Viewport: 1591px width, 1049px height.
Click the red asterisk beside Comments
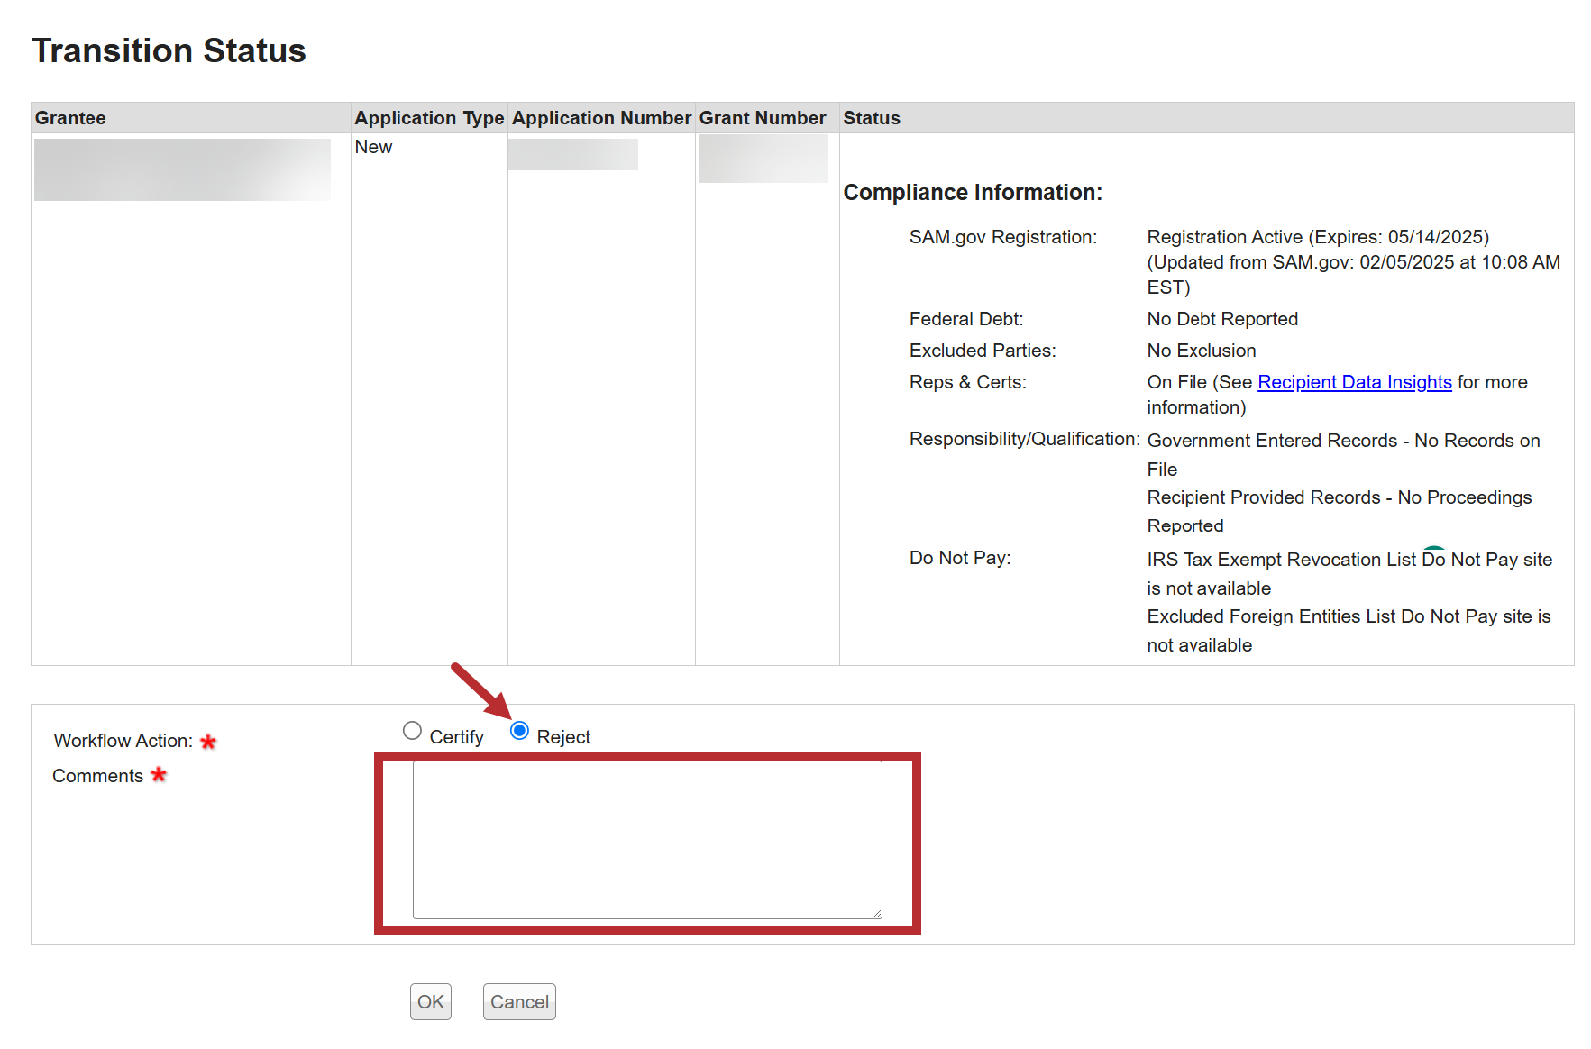tap(159, 775)
